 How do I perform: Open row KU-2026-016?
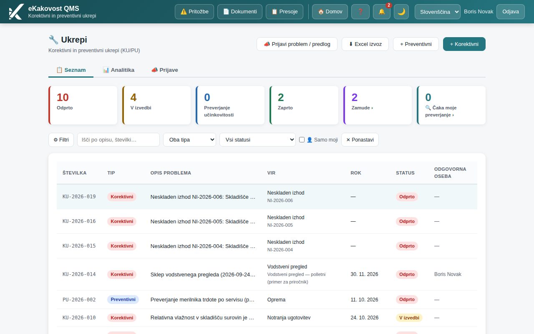click(x=267, y=221)
